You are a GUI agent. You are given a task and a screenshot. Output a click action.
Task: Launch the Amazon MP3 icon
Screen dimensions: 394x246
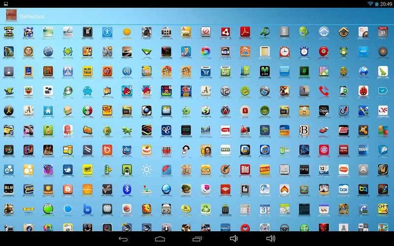(x=226, y=71)
